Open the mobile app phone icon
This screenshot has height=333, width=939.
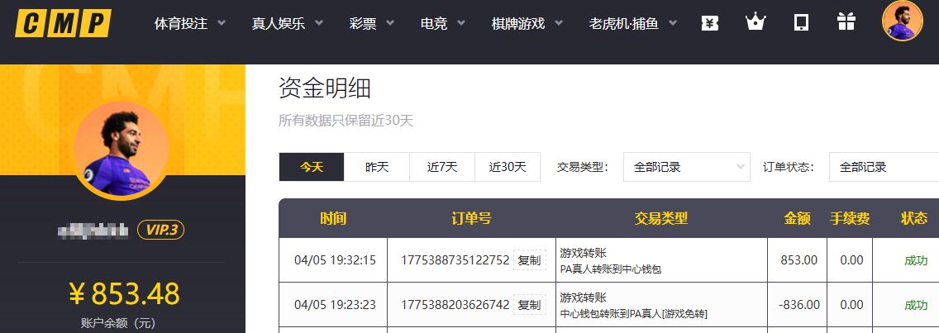[801, 22]
